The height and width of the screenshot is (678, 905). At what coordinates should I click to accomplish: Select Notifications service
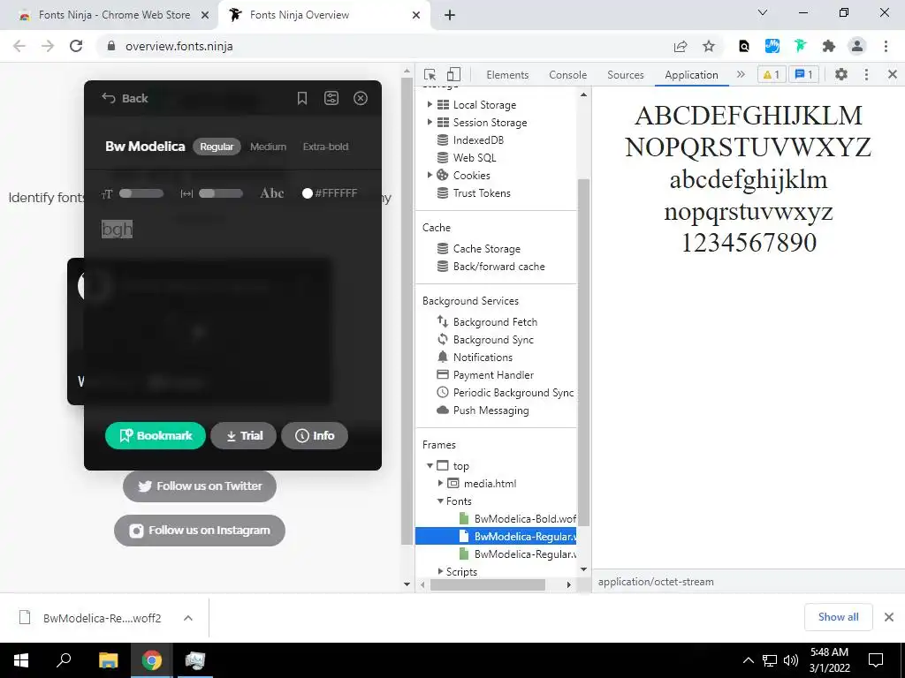pyautogui.click(x=483, y=358)
